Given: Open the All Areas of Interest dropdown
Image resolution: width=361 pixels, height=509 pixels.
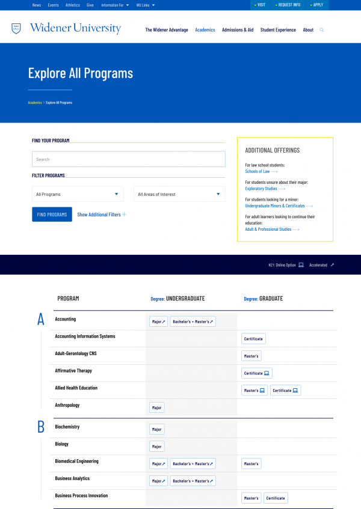Looking at the screenshot, I should click(179, 194).
